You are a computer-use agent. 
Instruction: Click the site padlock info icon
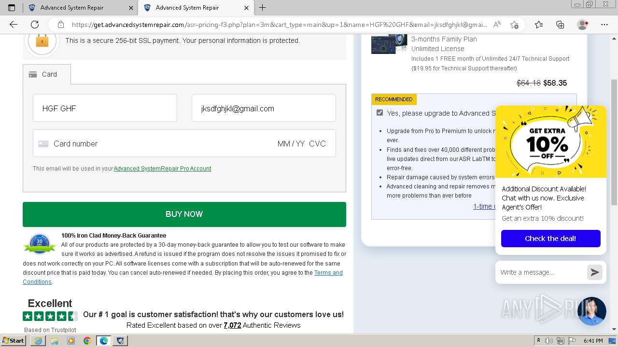(60, 25)
